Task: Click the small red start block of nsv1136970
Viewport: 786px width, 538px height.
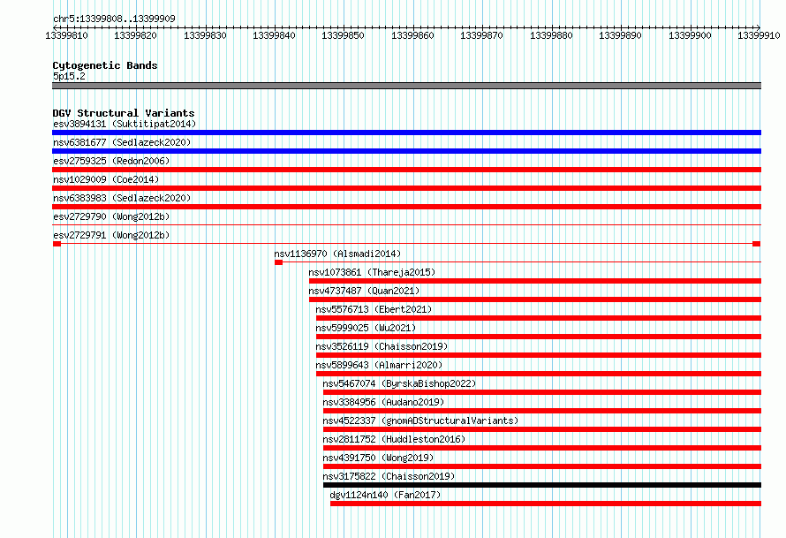Action: pos(279,262)
